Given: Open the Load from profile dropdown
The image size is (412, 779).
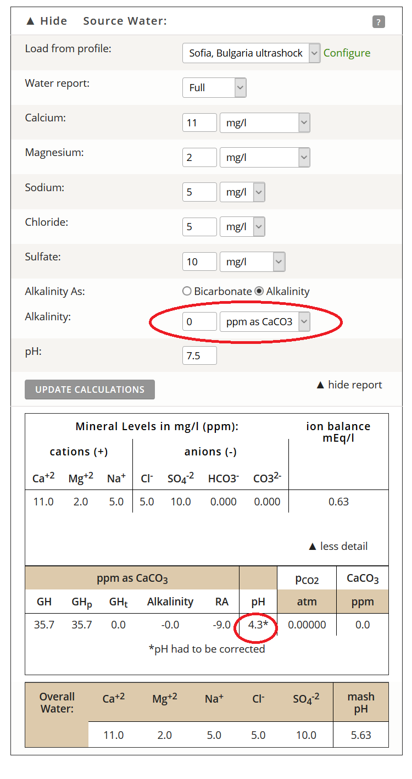Looking at the screenshot, I should click(251, 53).
